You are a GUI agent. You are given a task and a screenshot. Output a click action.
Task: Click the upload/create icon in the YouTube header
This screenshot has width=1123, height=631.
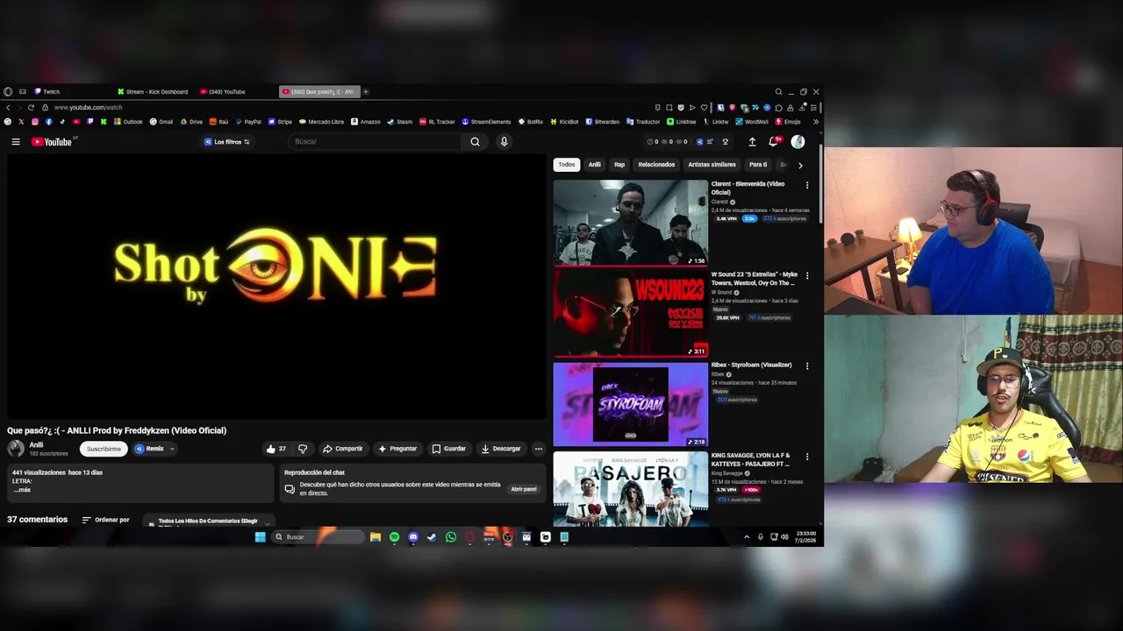752,142
